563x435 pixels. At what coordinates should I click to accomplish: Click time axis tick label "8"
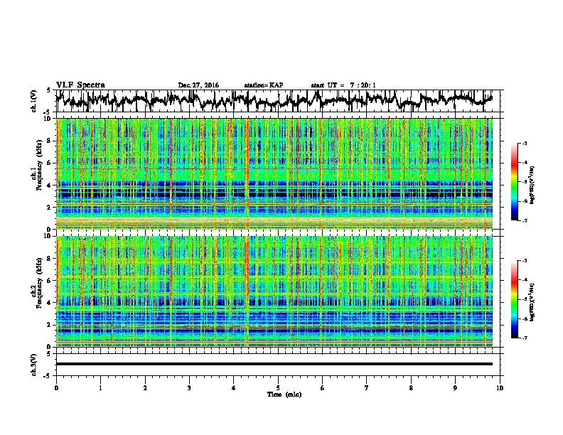pos(411,388)
